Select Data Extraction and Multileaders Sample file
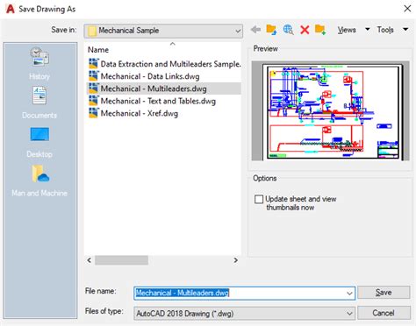 pyautogui.click(x=171, y=64)
